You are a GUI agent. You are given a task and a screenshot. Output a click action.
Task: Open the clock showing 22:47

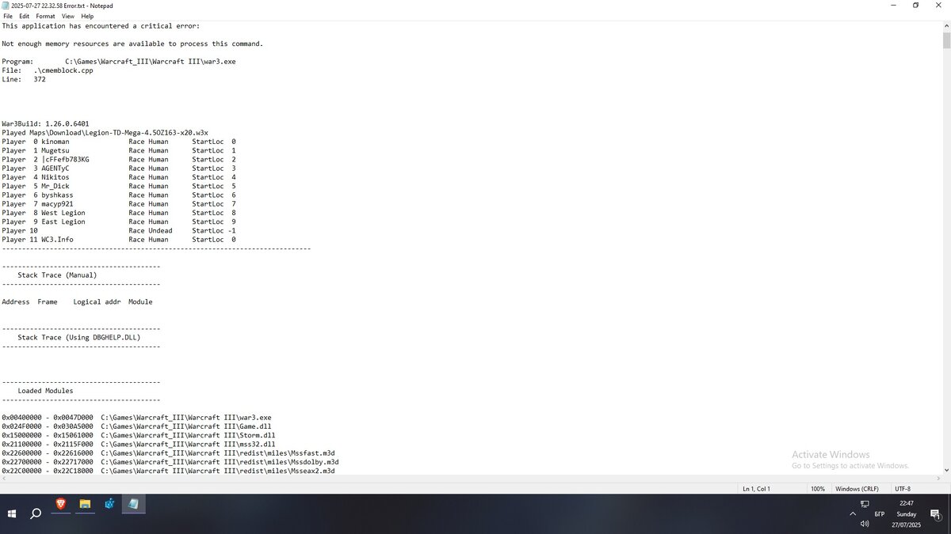tap(907, 513)
